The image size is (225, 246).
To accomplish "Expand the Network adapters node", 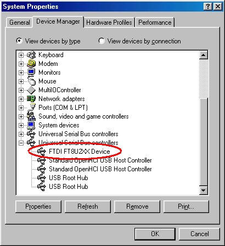I will coord(21,99).
